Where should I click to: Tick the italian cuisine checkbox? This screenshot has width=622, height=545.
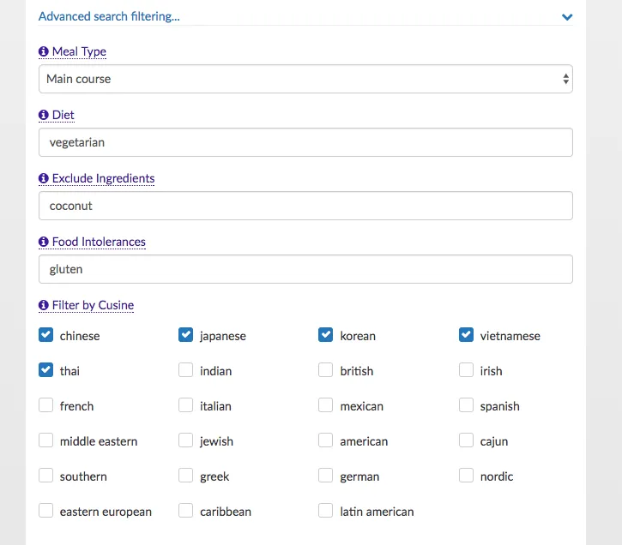pyautogui.click(x=185, y=405)
